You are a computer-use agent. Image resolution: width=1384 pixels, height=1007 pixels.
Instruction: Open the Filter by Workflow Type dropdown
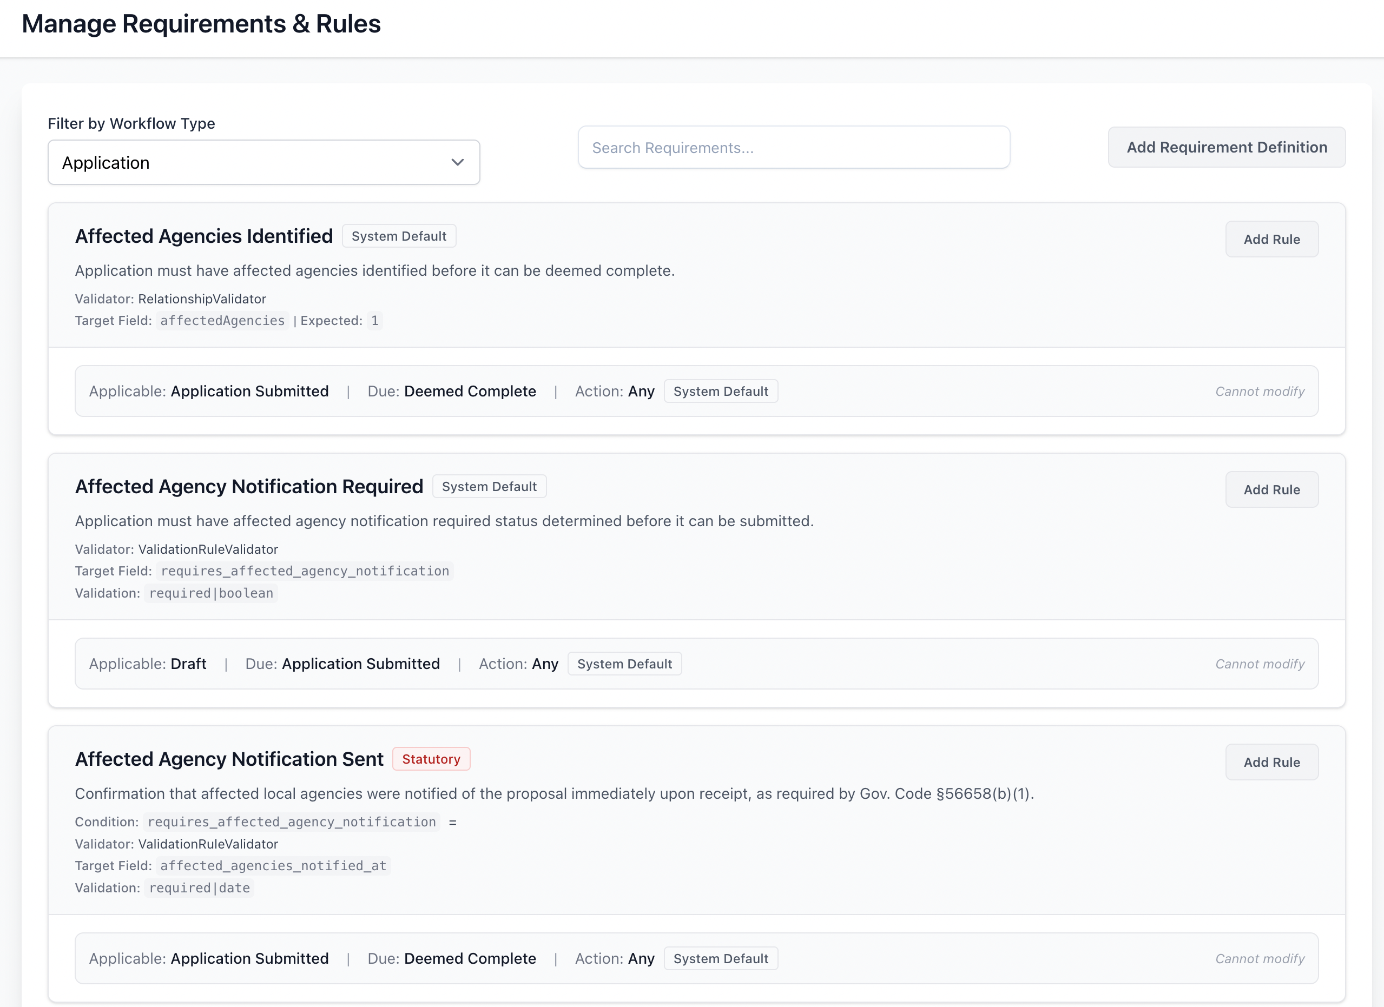pyautogui.click(x=263, y=162)
